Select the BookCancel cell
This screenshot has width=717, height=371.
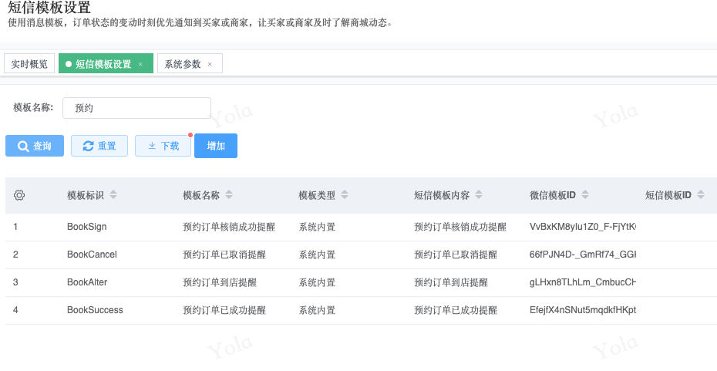point(92,255)
